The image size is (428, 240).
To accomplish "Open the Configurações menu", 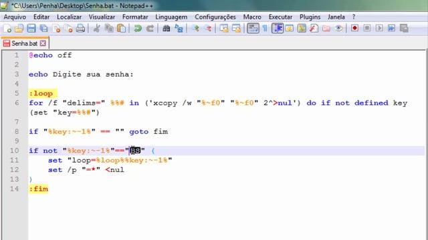I will (x=215, y=17).
